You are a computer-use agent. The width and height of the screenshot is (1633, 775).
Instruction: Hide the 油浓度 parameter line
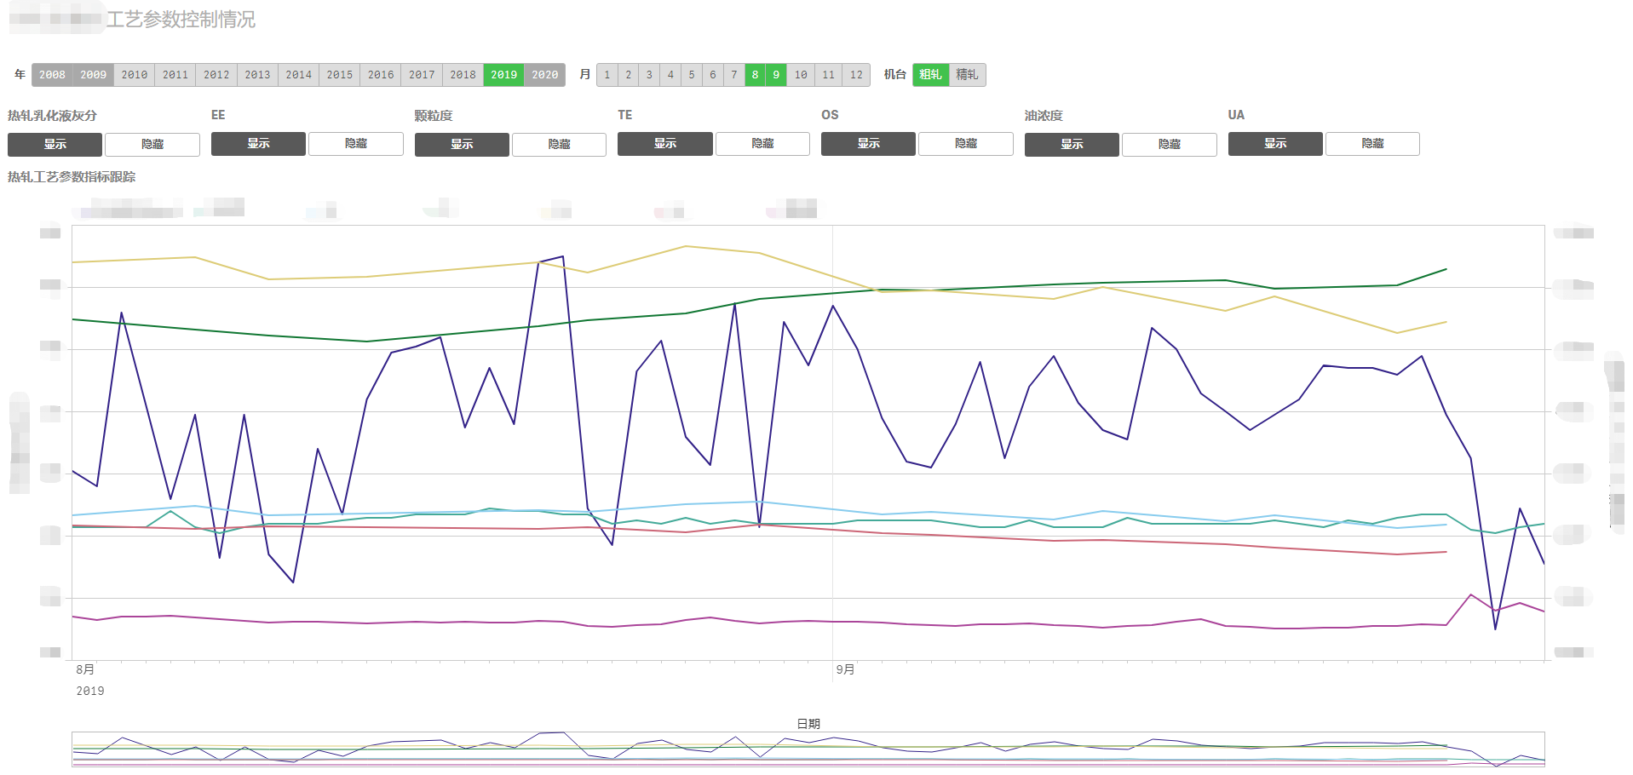tap(1169, 145)
